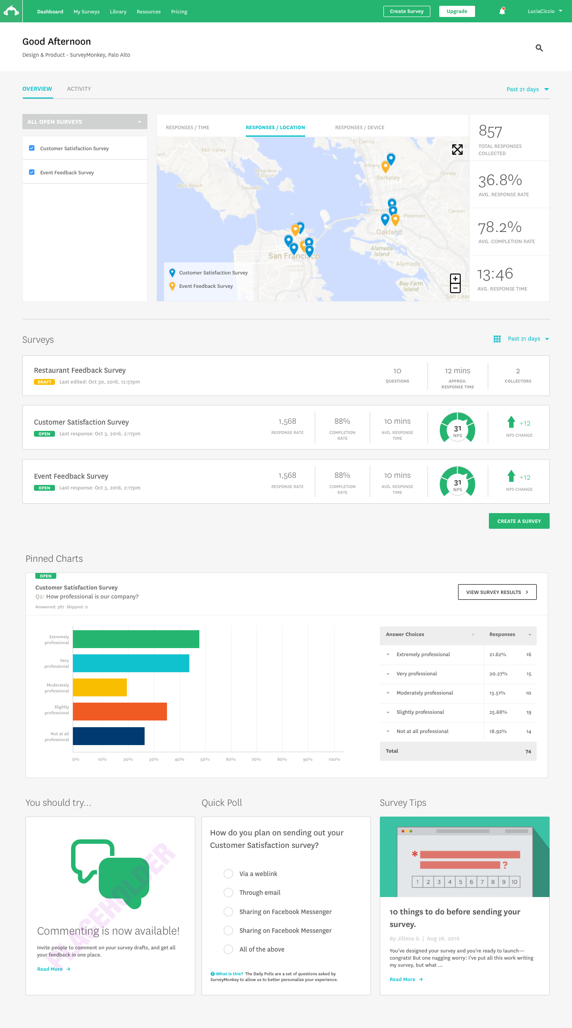Click NPS change arrow for Event Feedback

[x=511, y=476]
